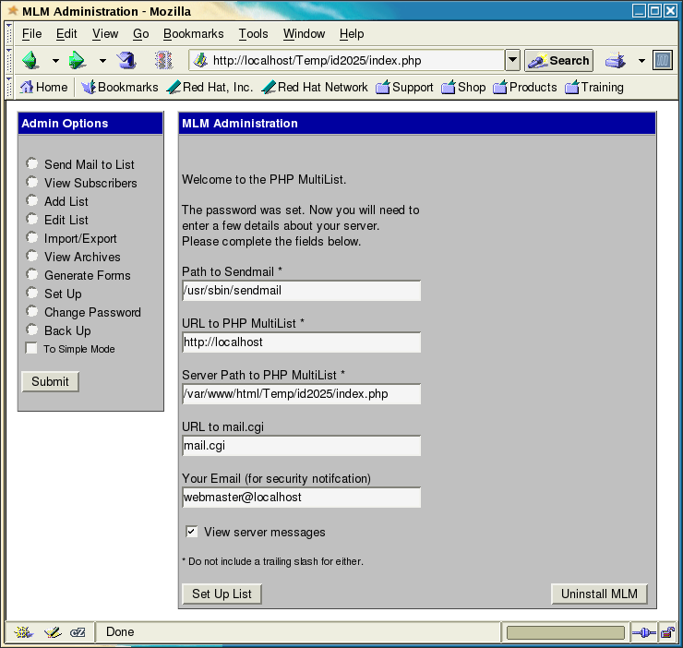Open the Back button history dropdown
The height and width of the screenshot is (648, 683).
click(x=55, y=61)
